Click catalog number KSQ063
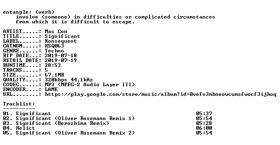Screen dimensions: 280x145 (x=54, y=46)
